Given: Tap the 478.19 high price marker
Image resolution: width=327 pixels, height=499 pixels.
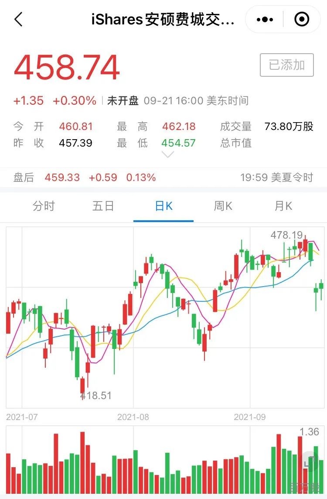Looking at the screenshot, I should tap(286, 235).
